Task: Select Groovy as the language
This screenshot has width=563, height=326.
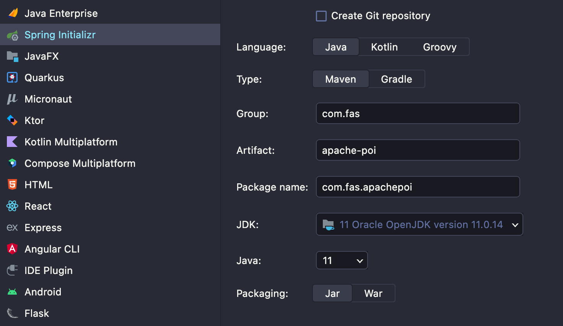Action: 439,47
